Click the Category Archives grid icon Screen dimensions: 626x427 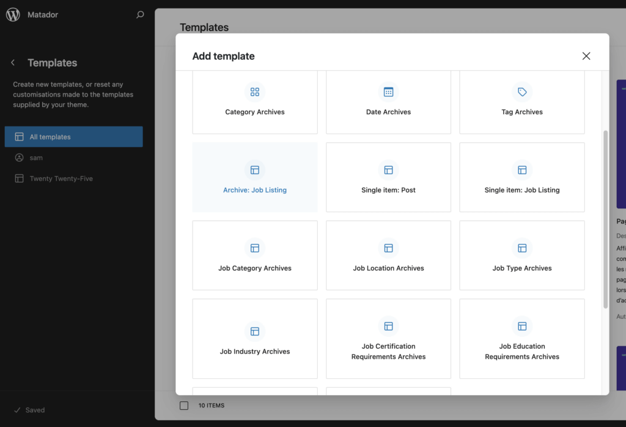point(255,92)
